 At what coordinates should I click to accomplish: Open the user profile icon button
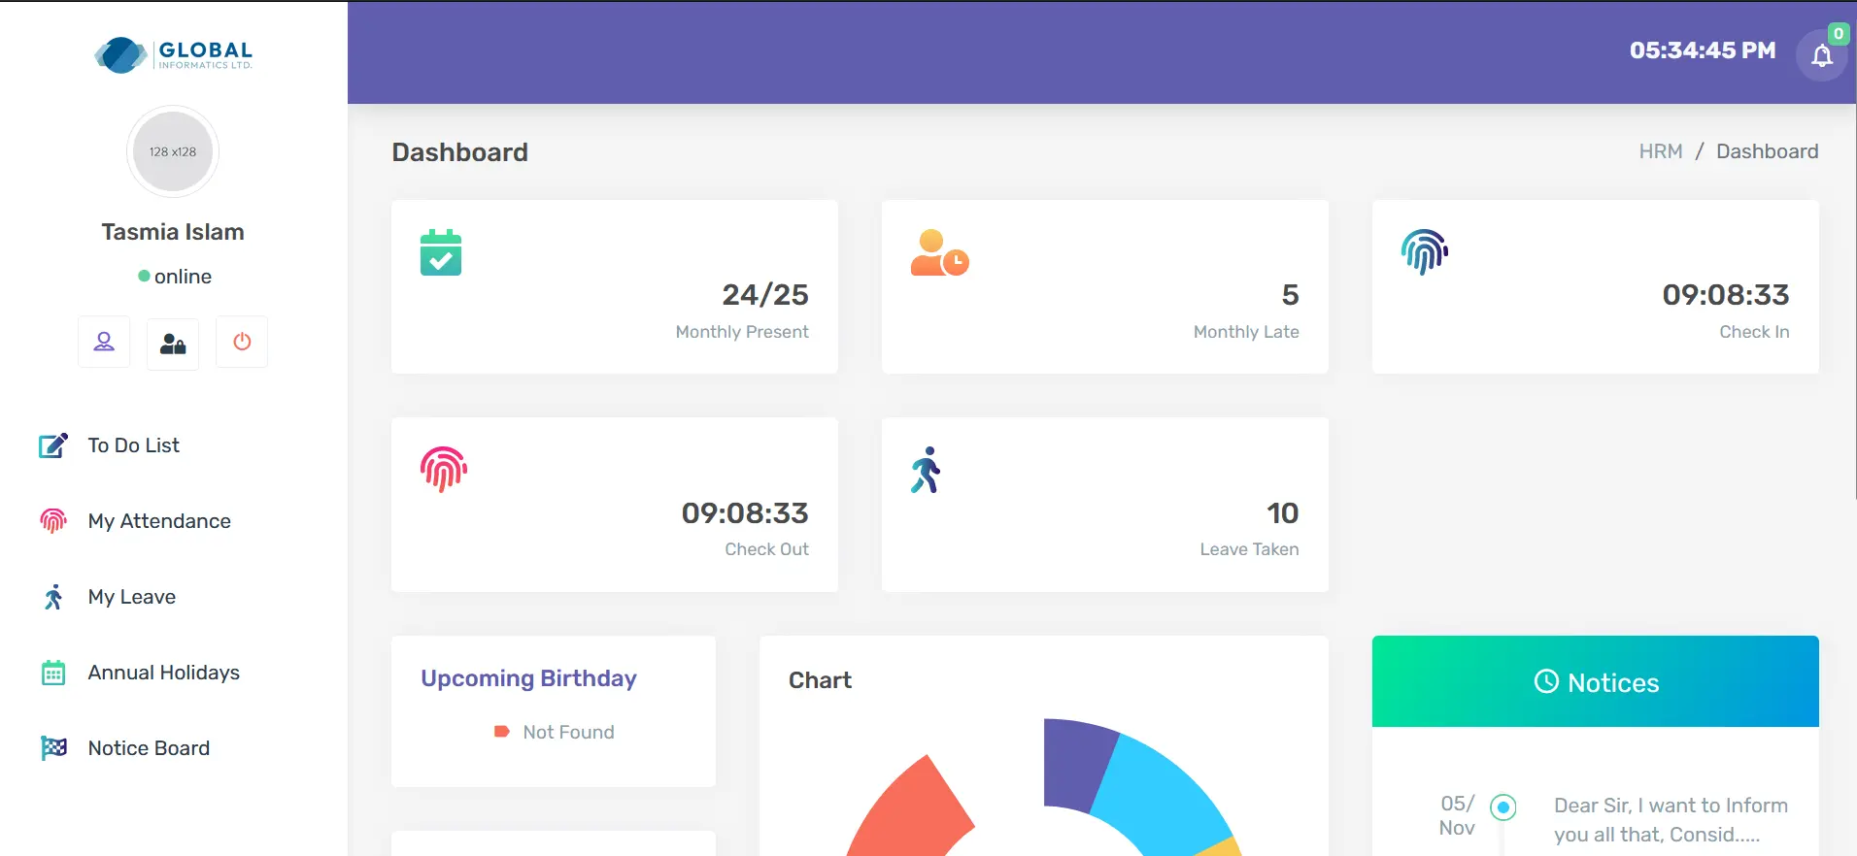click(x=104, y=342)
